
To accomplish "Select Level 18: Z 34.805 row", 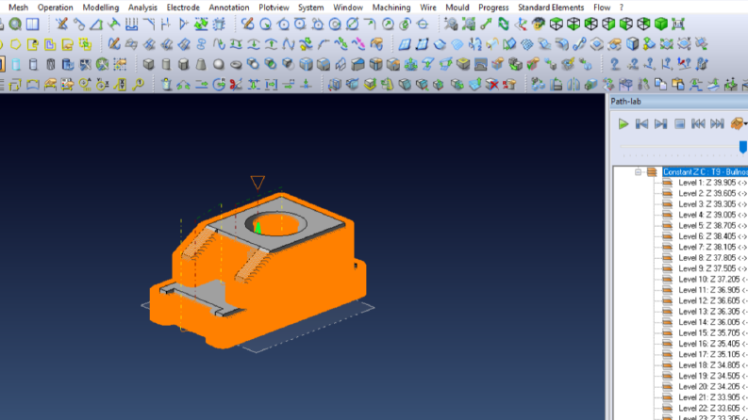I will [x=713, y=364].
